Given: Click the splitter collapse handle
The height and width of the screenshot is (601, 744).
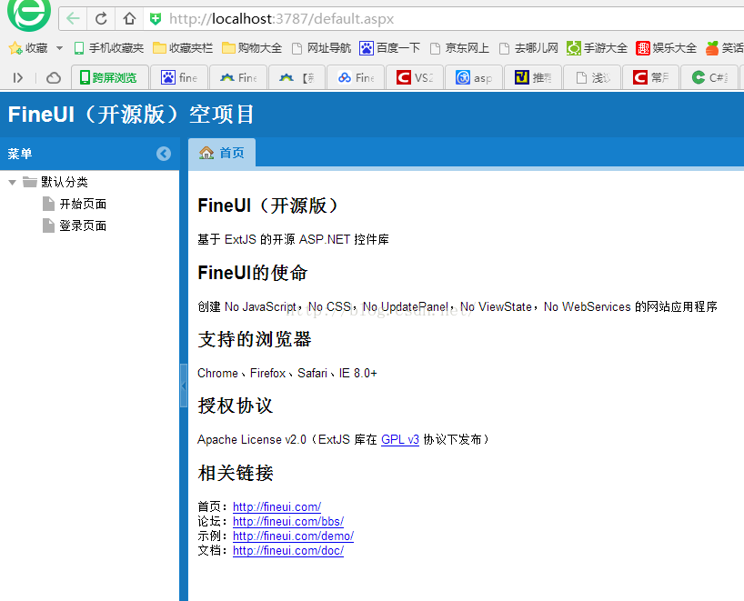Looking at the screenshot, I should pos(184,386).
